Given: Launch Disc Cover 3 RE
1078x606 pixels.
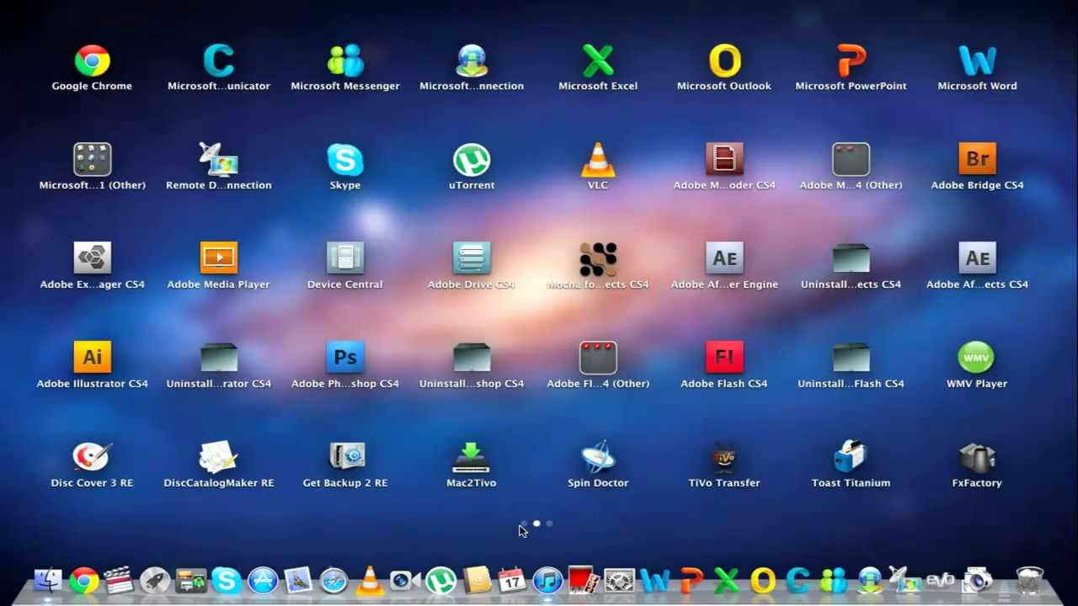Looking at the screenshot, I should click(92, 457).
